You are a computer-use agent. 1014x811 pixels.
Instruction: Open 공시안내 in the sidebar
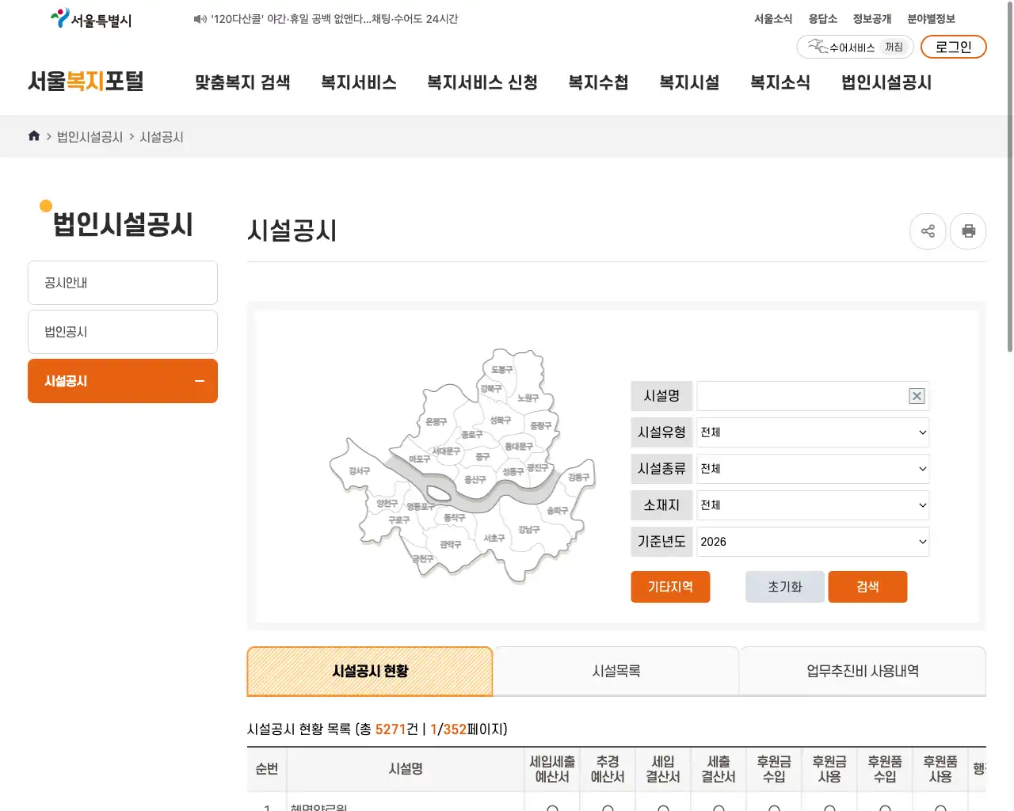123,283
